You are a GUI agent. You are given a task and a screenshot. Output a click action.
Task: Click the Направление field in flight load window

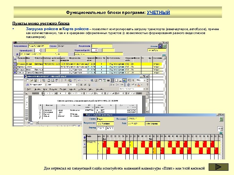point(38,46)
